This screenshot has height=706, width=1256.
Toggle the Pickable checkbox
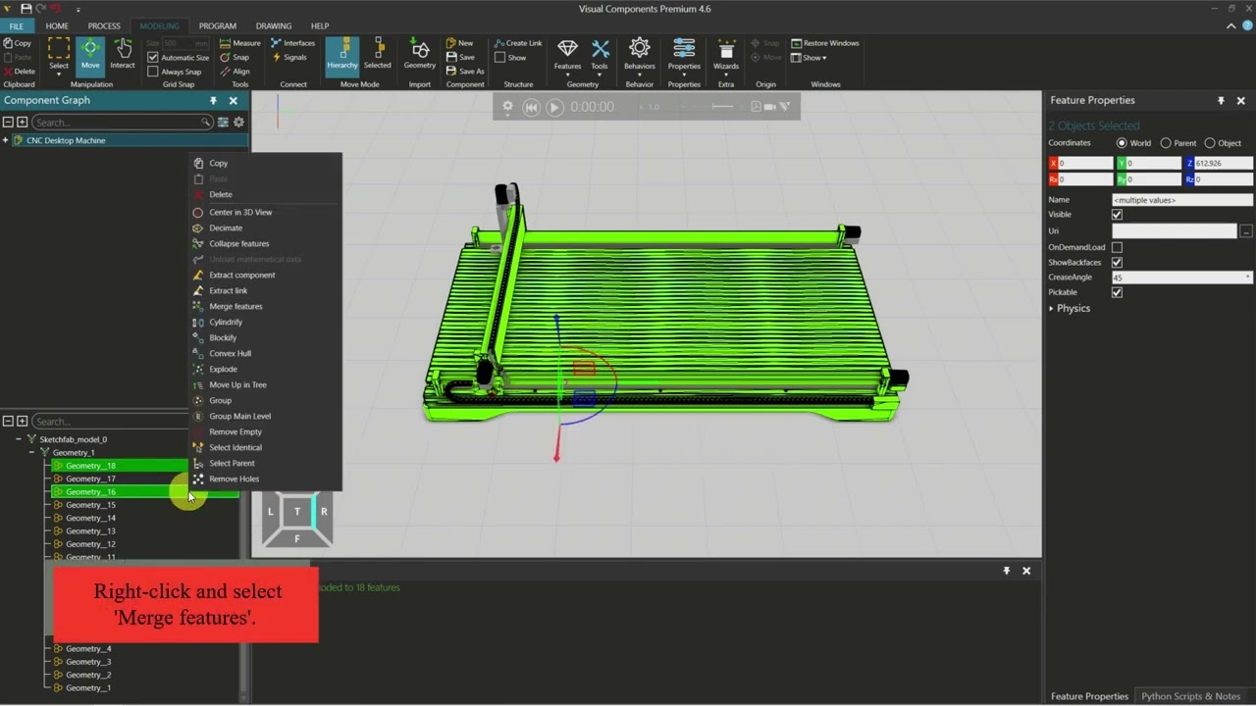(x=1117, y=292)
